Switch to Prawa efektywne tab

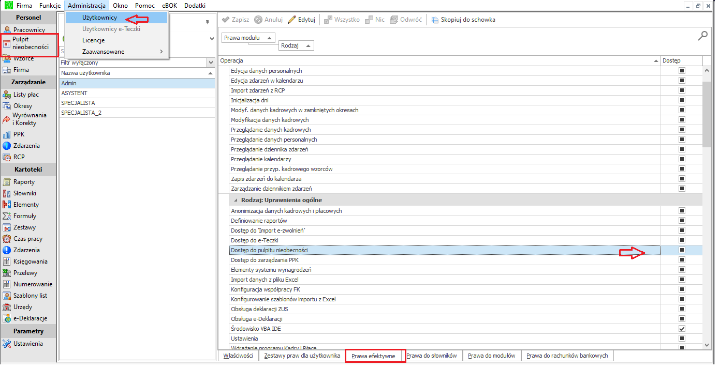point(373,356)
